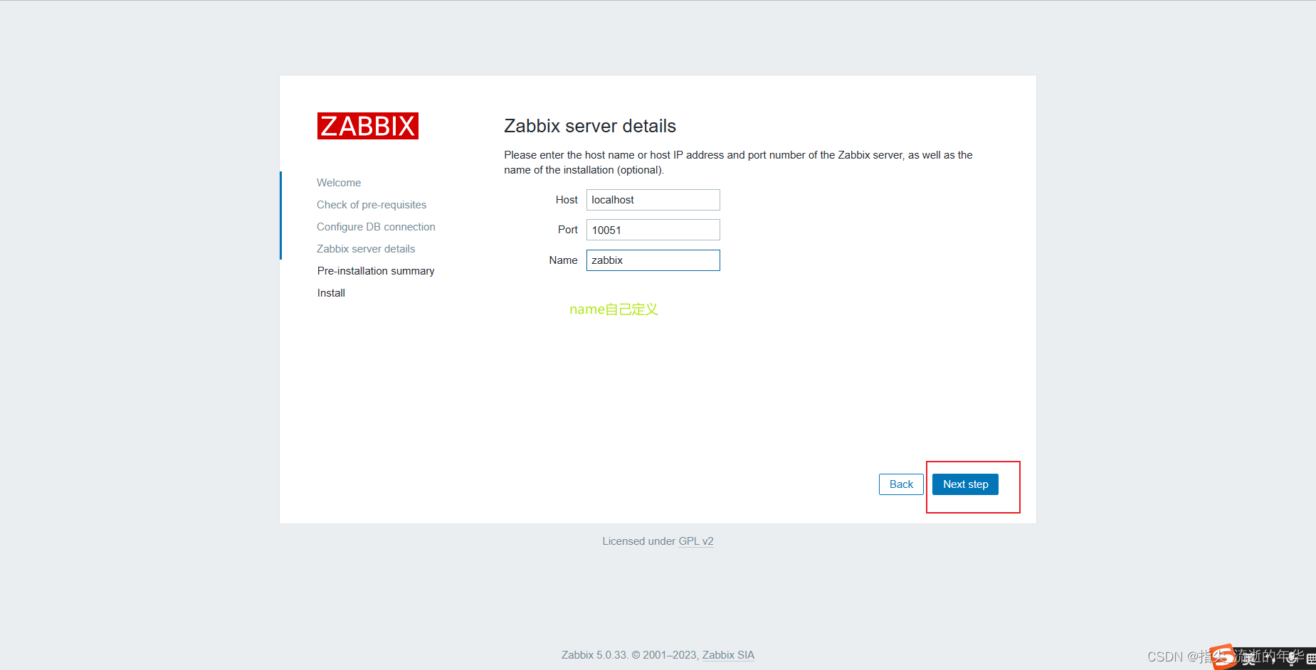Viewport: 1316px width, 670px height.
Task: Select the Install step in sidebar
Action: pyautogui.click(x=331, y=293)
